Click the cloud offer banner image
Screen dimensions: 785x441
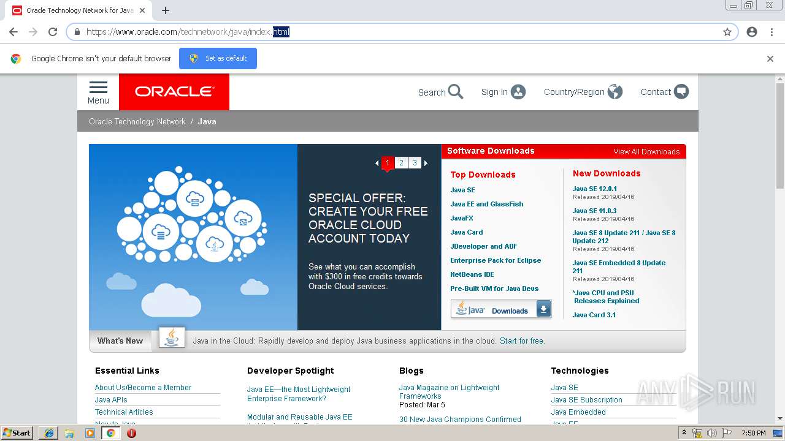[x=193, y=237]
